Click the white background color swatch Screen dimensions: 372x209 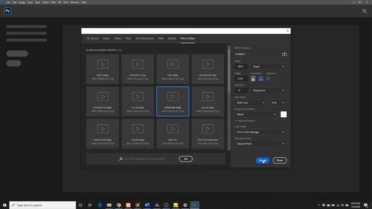click(x=284, y=114)
